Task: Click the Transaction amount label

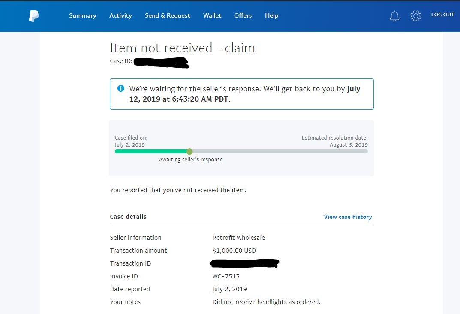Action: pos(138,251)
